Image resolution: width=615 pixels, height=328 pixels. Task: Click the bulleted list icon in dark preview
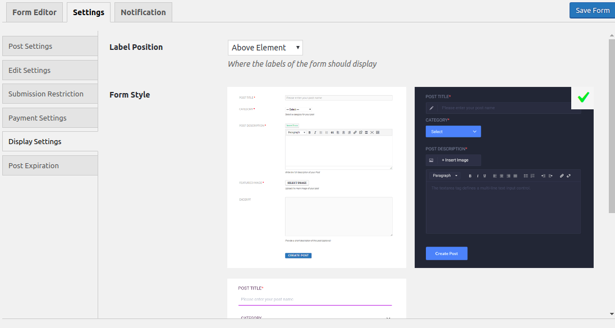526,176
